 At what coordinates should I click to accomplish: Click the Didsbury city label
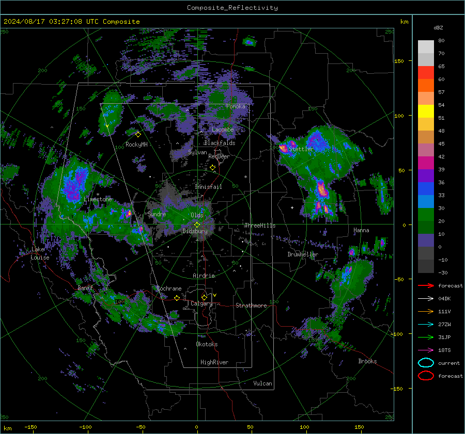(195, 231)
